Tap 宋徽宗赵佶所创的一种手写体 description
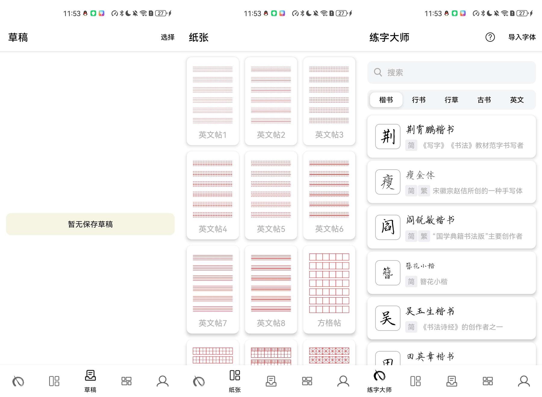The width and height of the screenshot is (542, 397). [x=478, y=191]
